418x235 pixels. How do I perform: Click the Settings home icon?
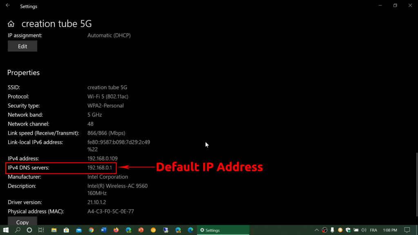click(11, 24)
